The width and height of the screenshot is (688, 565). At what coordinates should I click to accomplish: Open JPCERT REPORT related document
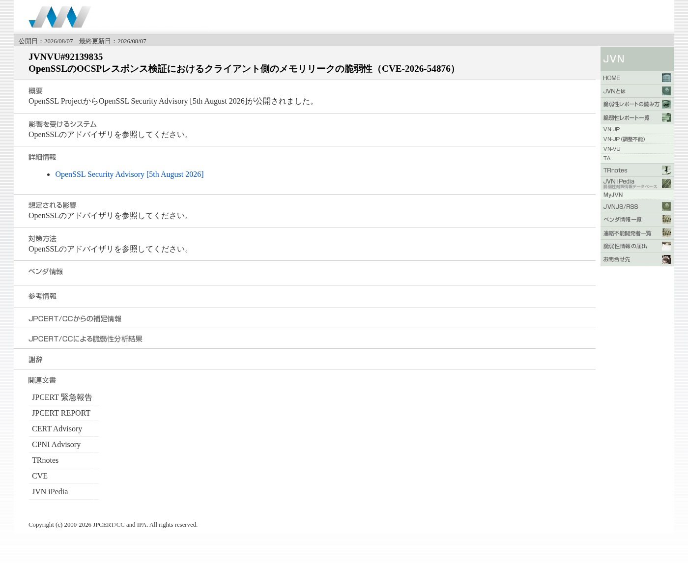pos(61,413)
